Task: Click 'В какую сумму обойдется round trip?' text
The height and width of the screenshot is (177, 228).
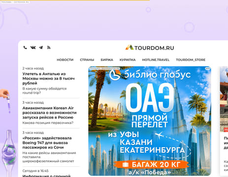Action: pos(44,90)
